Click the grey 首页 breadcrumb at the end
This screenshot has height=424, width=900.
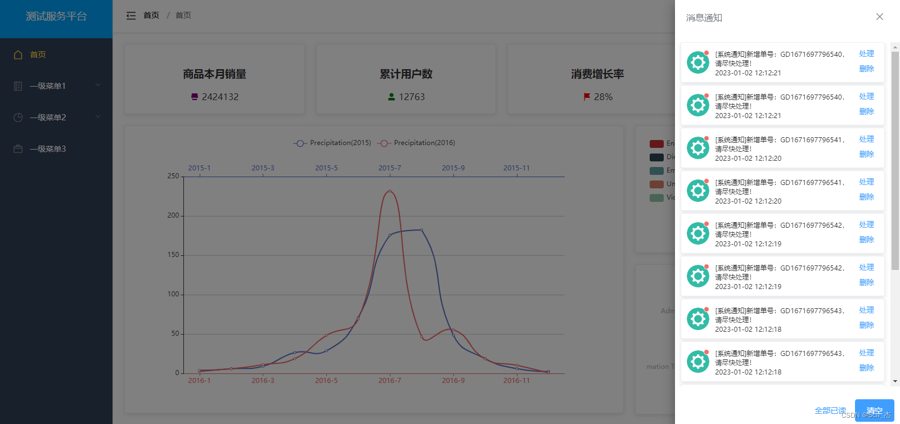click(x=183, y=15)
